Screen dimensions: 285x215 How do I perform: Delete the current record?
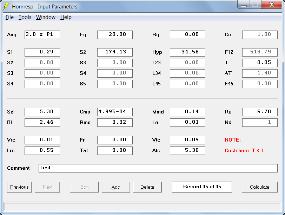[147, 187]
